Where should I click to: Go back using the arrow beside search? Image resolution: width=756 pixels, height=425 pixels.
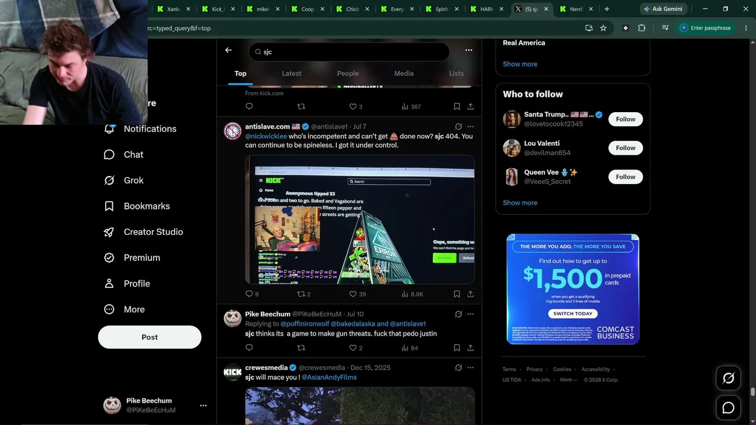229,50
